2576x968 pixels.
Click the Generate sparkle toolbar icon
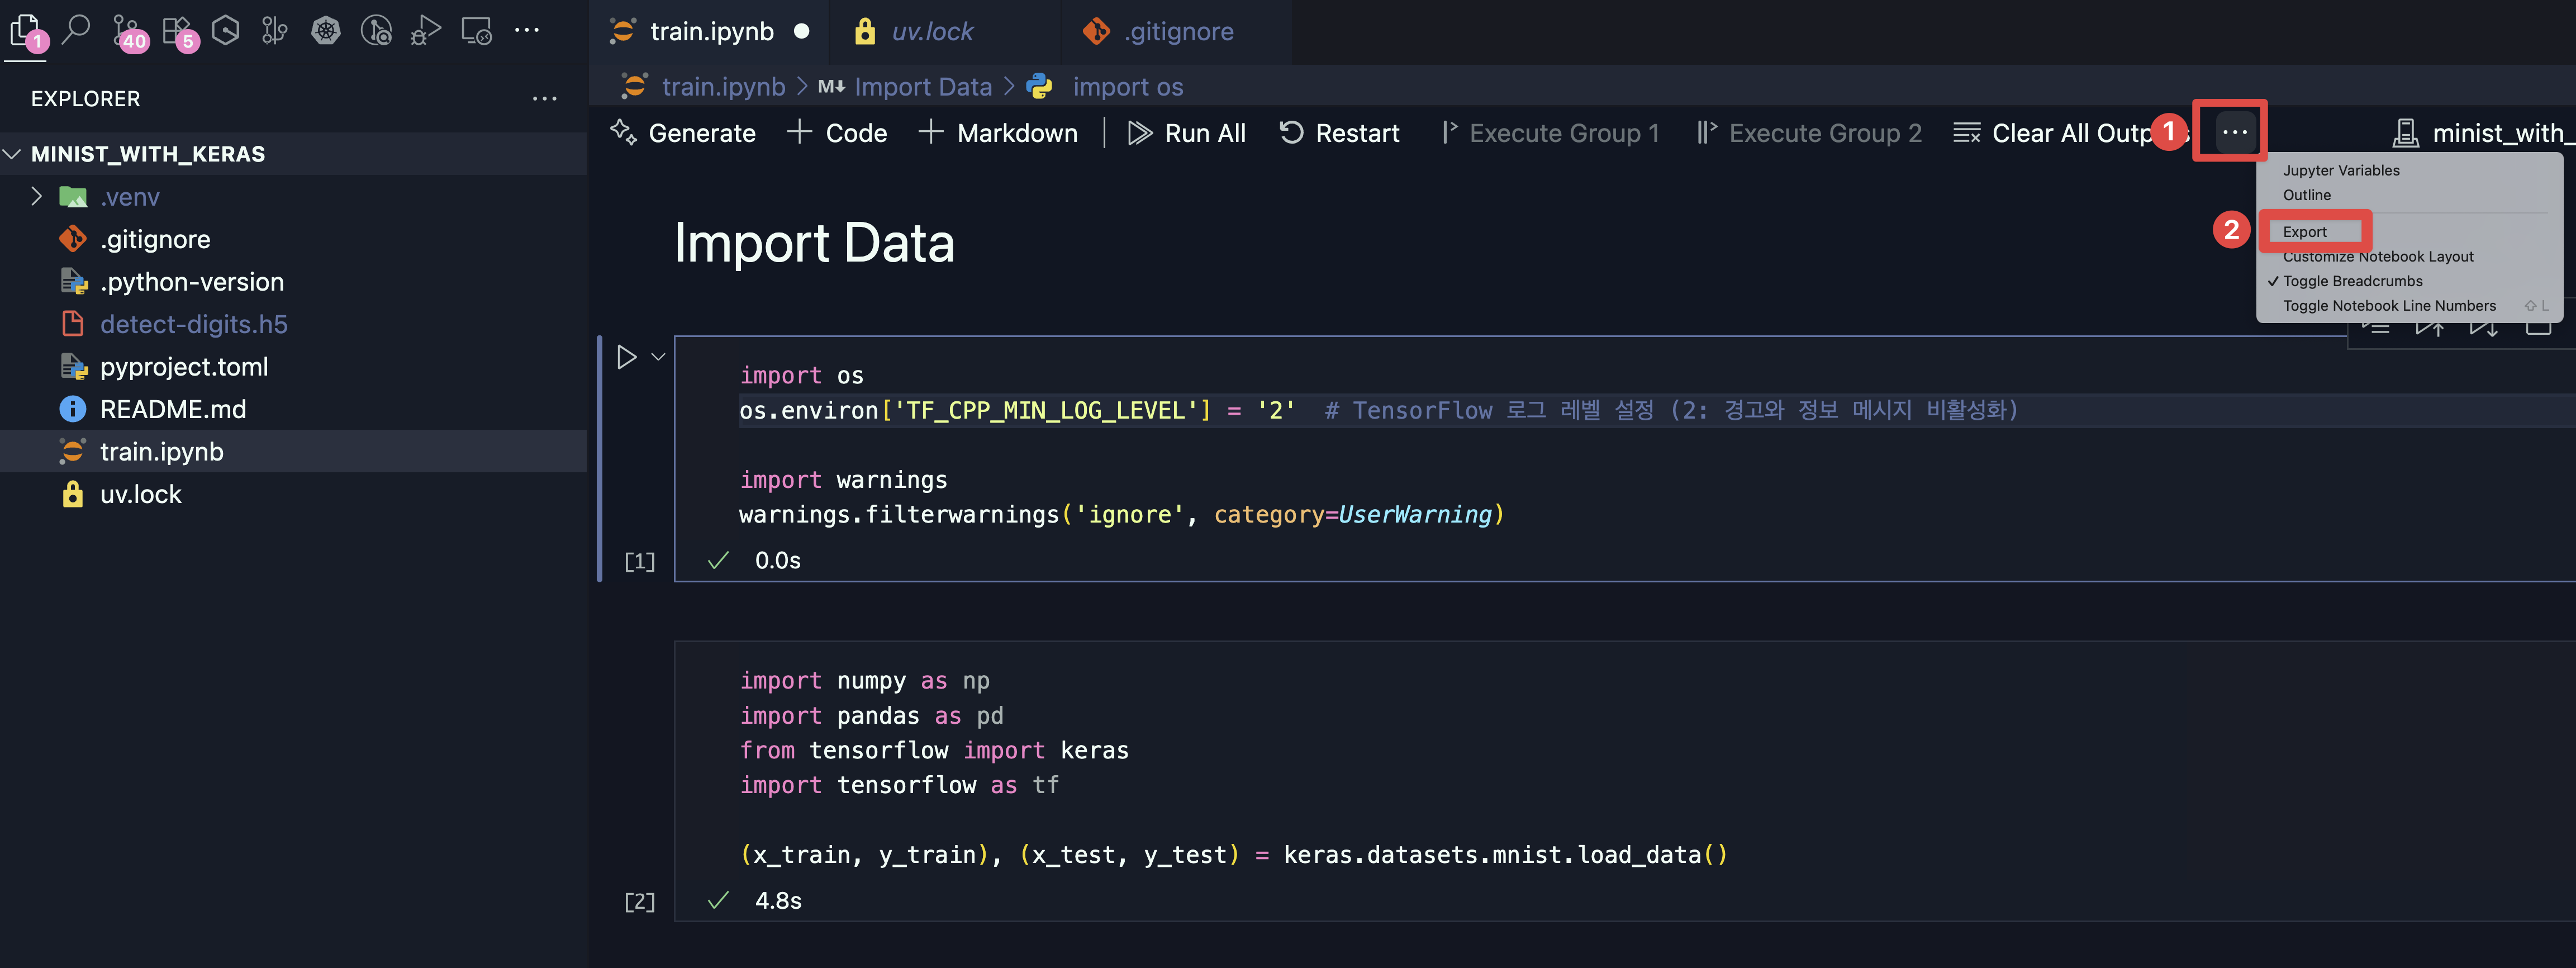(x=624, y=133)
